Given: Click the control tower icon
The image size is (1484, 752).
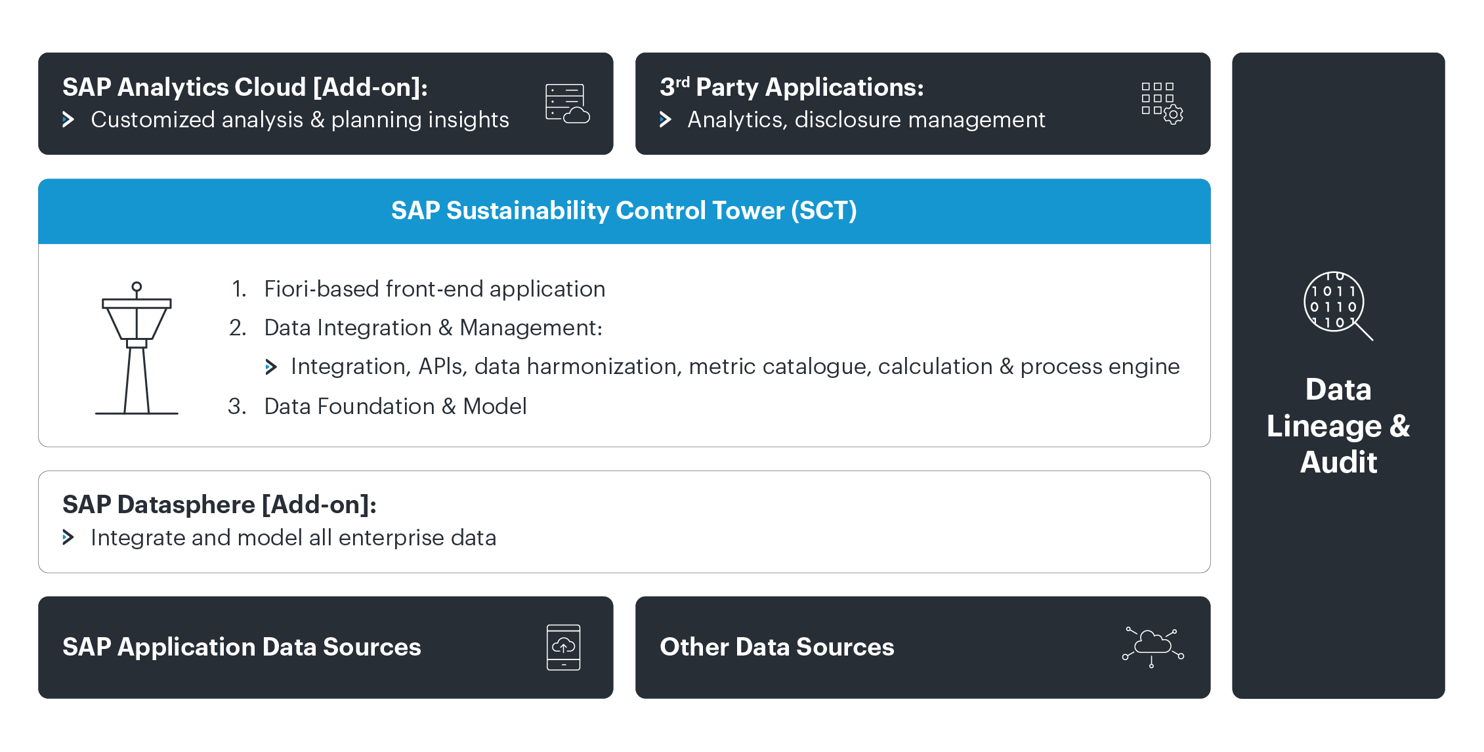Looking at the screenshot, I should tap(137, 348).
